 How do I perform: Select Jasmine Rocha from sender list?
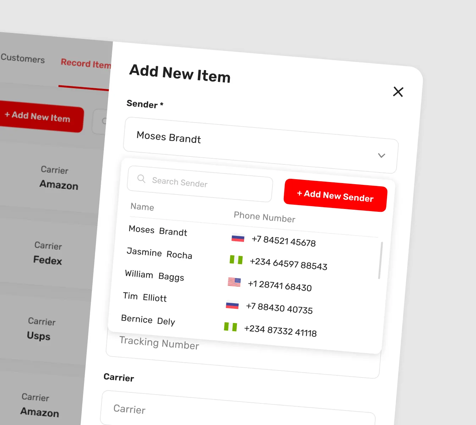[x=159, y=253]
